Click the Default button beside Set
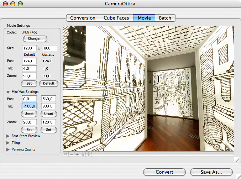This screenshot has height=179, width=241. click(49, 83)
